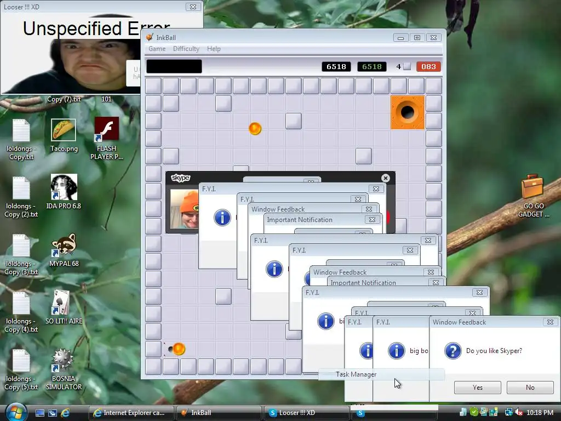
Task: Close the 'Do you like Skyper?' Window Feedback dialog
Action: coord(550,322)
